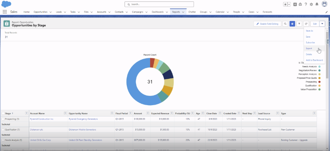Click the Salesforce cloud logo
Image resolution: width=330 pixels, height=151 pixels.
6,4
